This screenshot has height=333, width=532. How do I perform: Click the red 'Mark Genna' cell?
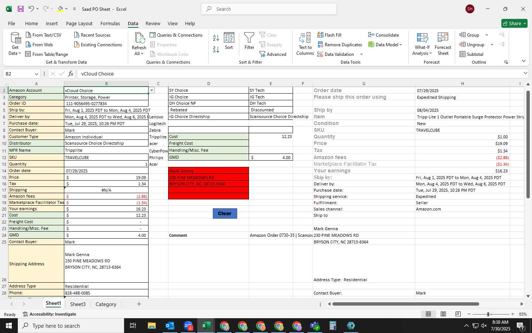[208, 171]
